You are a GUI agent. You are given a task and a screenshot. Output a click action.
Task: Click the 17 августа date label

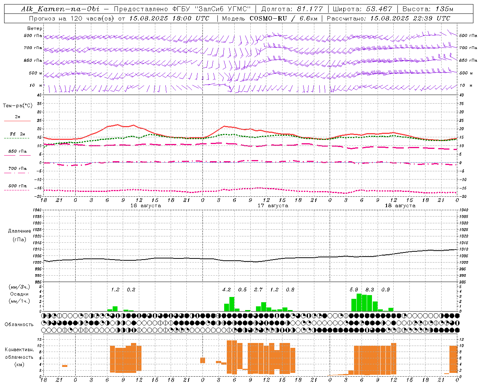273,206
